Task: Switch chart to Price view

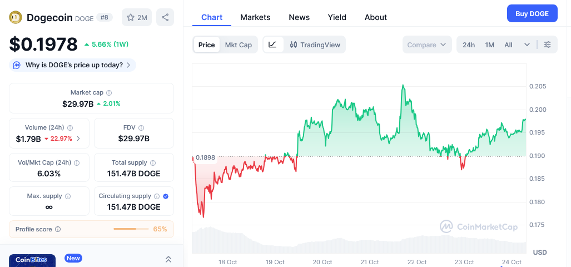Action: click(x=206, y=44)
